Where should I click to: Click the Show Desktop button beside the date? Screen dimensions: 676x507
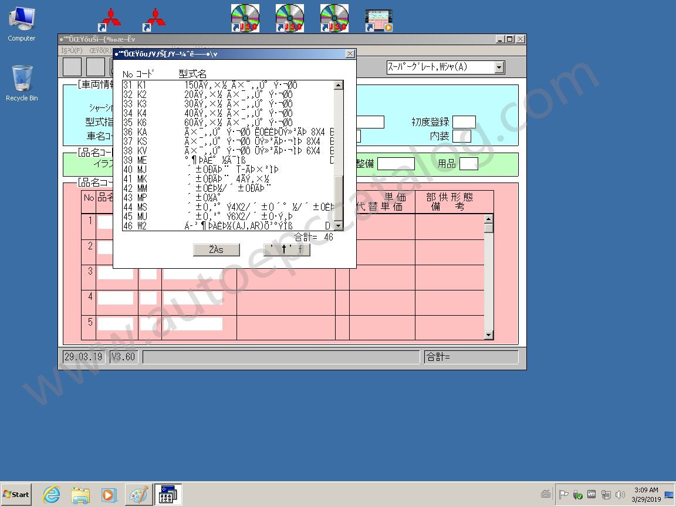coord(669,495)
